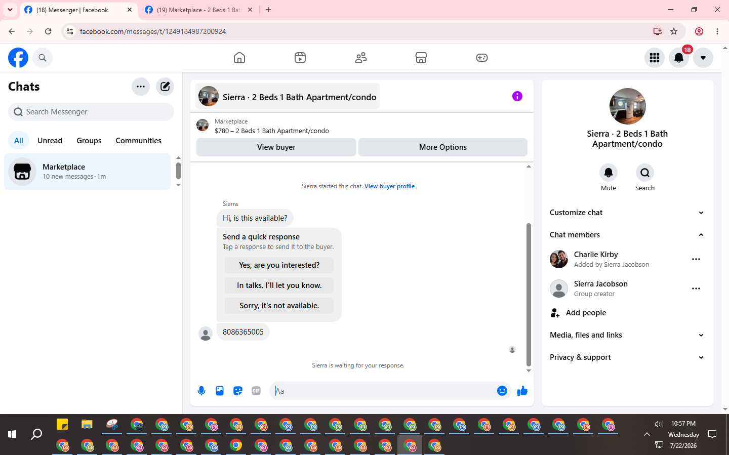Click the conversation scrollbar
The height and width of the screenshot is (455, 729).
529,295
